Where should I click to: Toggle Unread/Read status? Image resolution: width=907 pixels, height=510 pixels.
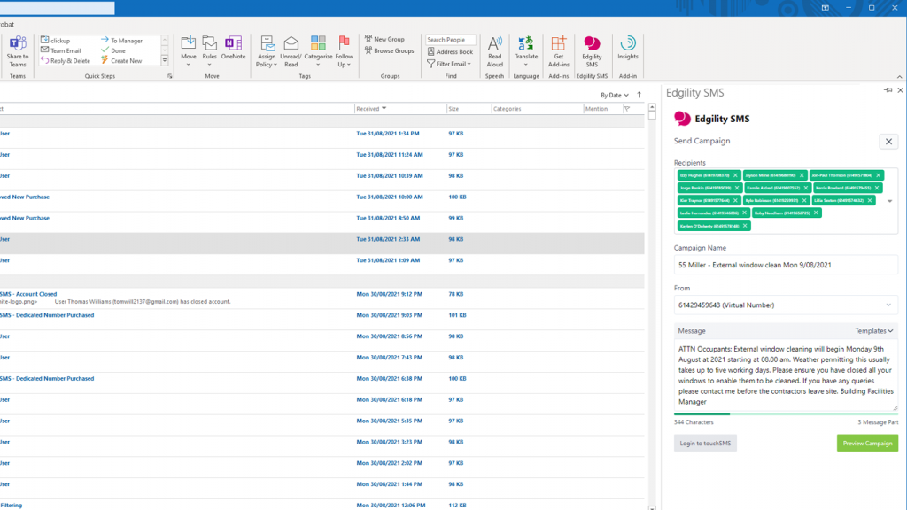pyautogui.click(x=291, y=51)
